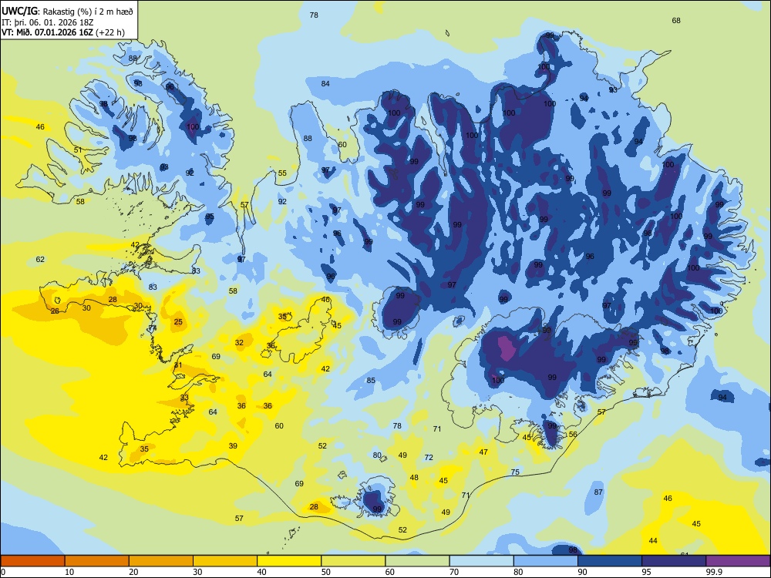Click the 70–80 light blue legend swatch

pos(481,561)
